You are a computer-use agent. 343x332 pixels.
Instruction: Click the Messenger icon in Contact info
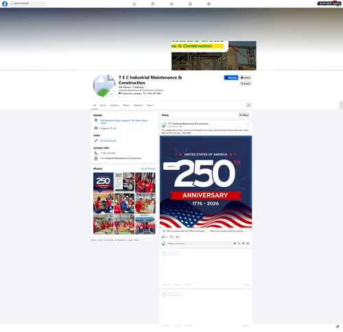click(x=96, y=158)
